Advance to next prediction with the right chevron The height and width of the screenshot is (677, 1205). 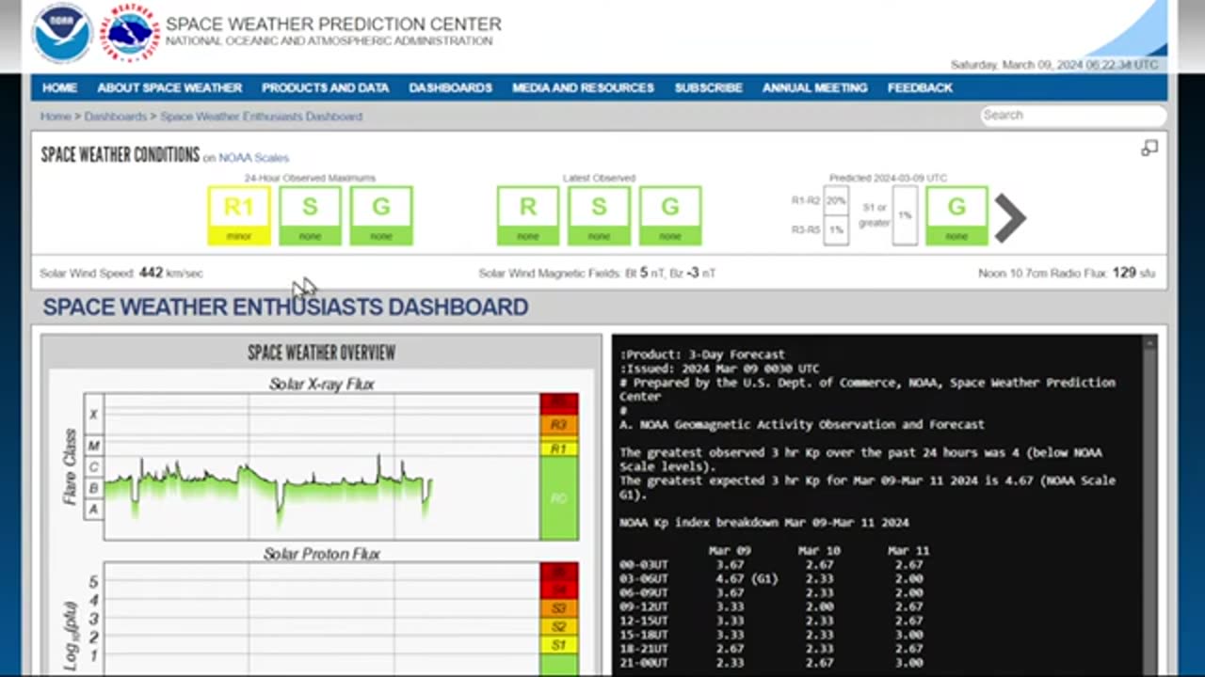coord(1009,217)
